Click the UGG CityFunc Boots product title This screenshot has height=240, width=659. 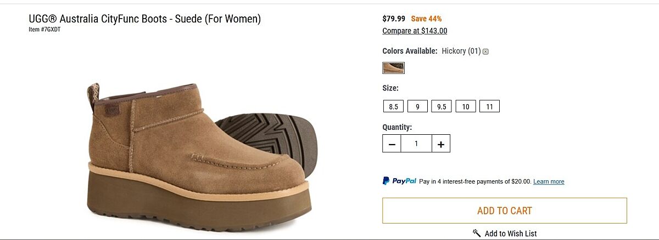tap(144, 19)
